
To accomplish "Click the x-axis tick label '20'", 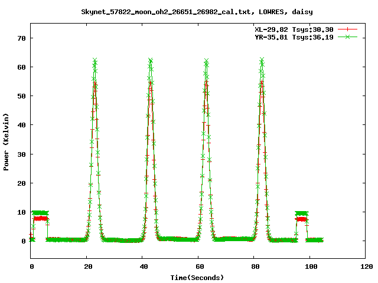I will [x=88, y=266].
